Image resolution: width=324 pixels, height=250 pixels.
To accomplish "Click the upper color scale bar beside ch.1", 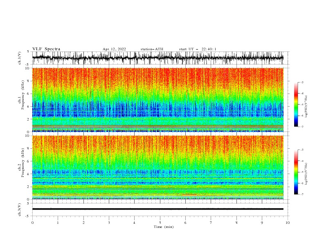I will click(296, 105).
